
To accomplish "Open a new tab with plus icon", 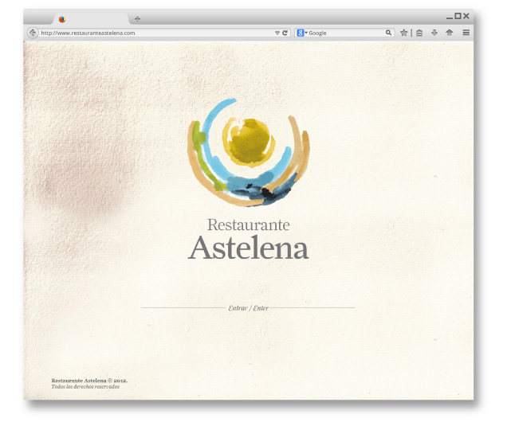I will (137, 19).
